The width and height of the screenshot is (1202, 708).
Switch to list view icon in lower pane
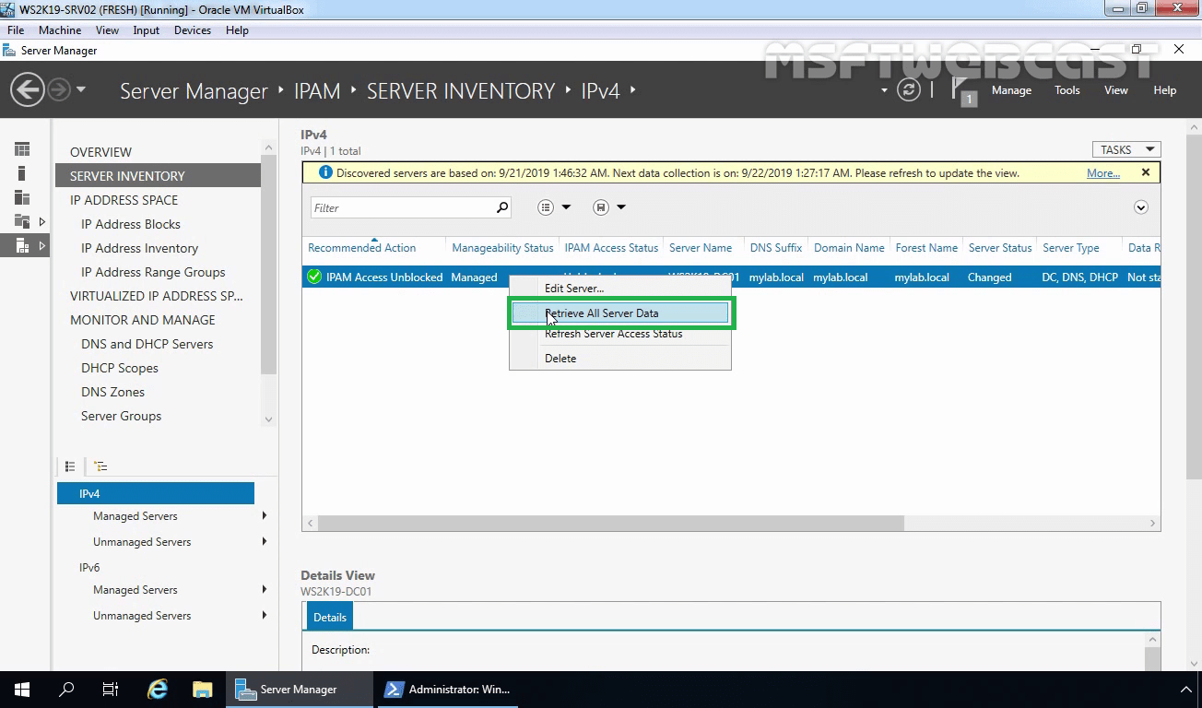pyautogui.click(x=70, y=466)
